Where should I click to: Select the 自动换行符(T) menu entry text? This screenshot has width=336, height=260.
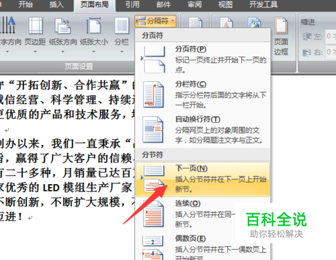pyautogui.click(x=198, y=120)
